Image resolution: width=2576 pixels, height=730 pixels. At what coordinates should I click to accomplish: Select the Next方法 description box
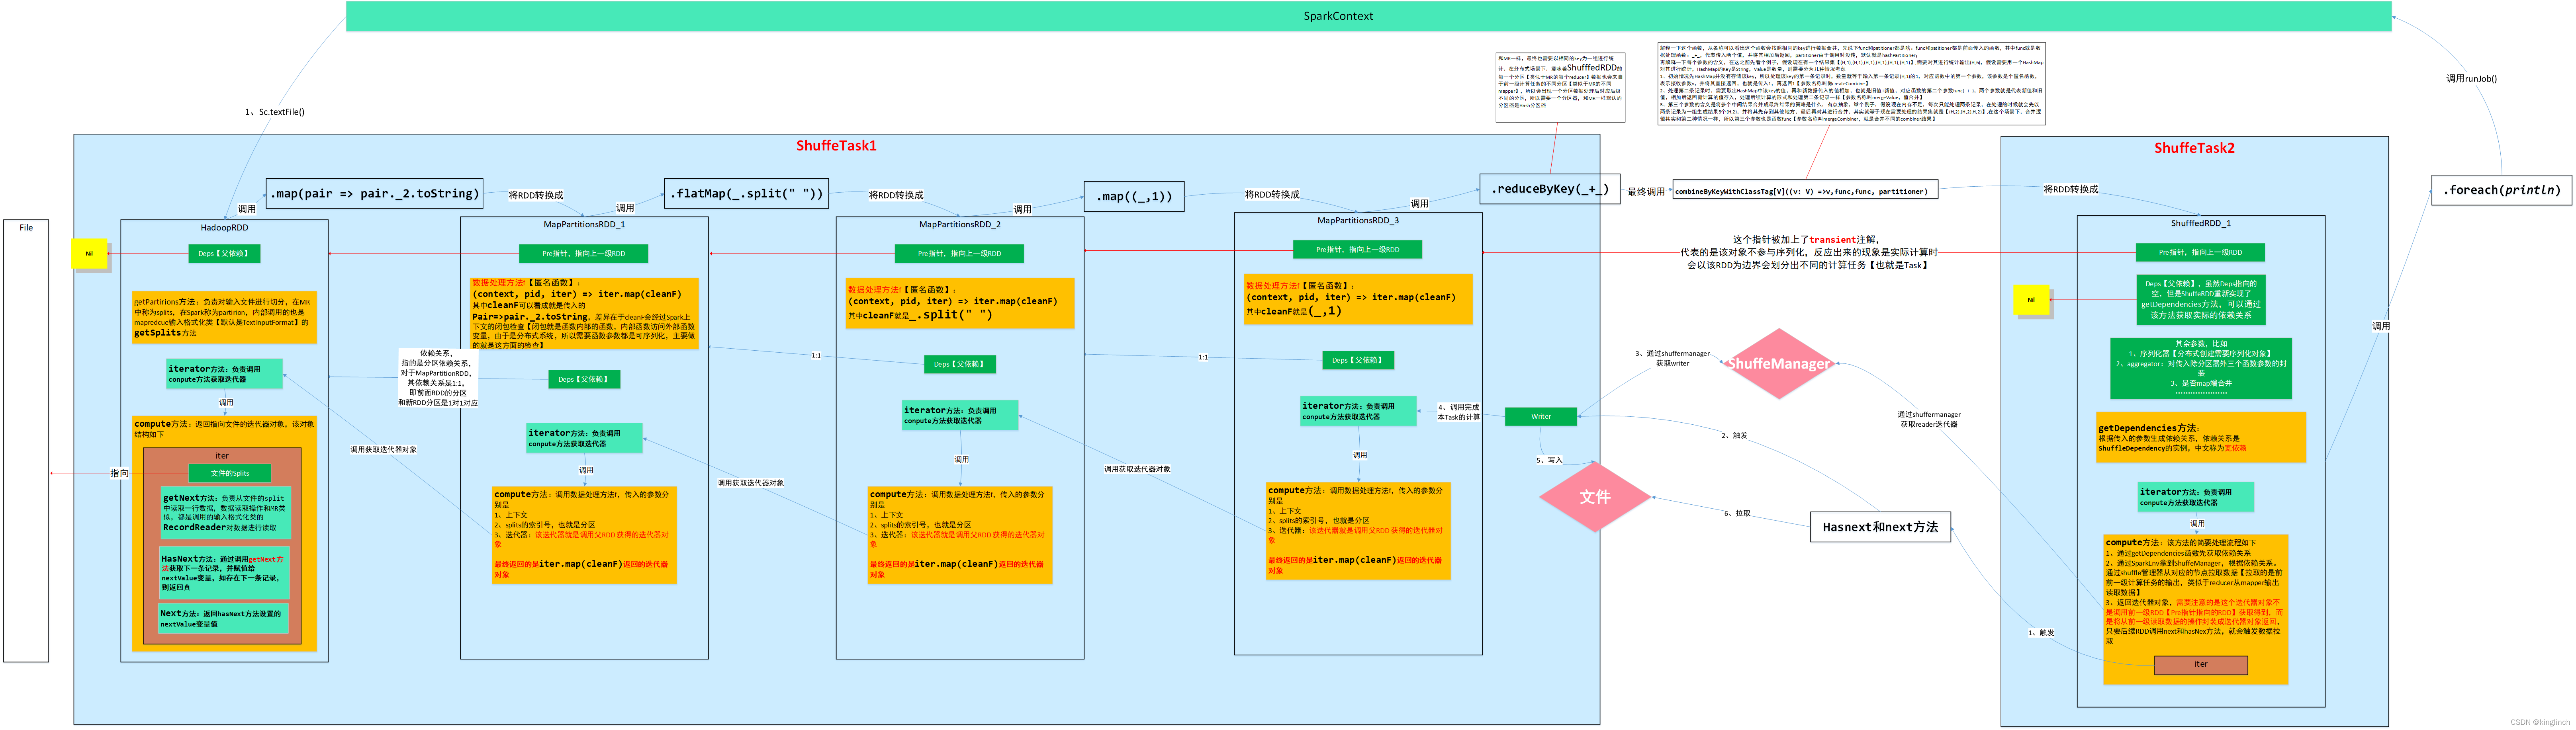[223, 618]
